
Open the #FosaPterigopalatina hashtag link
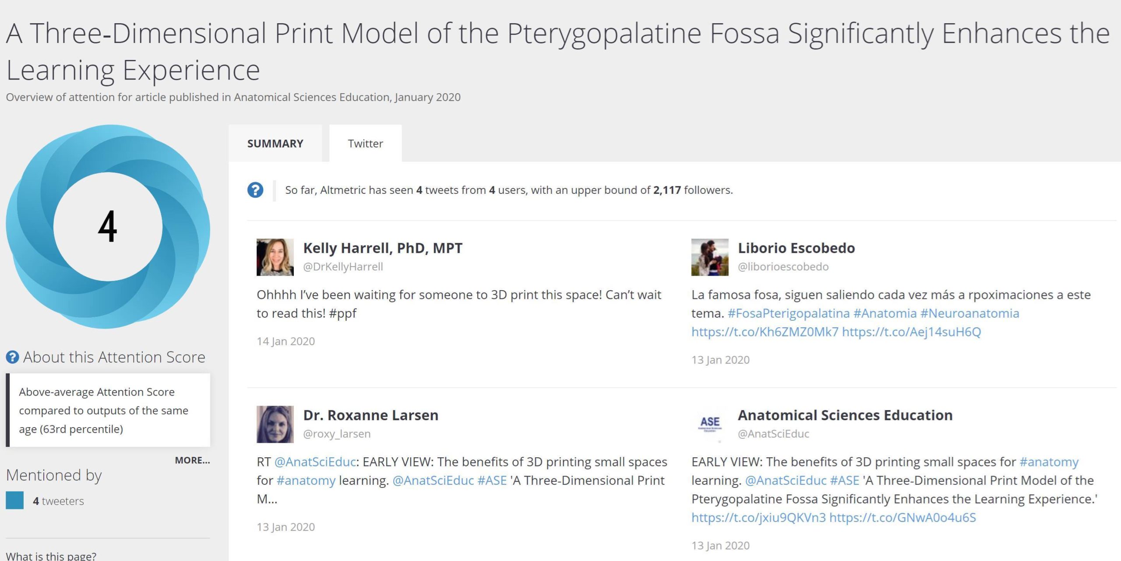788,313
